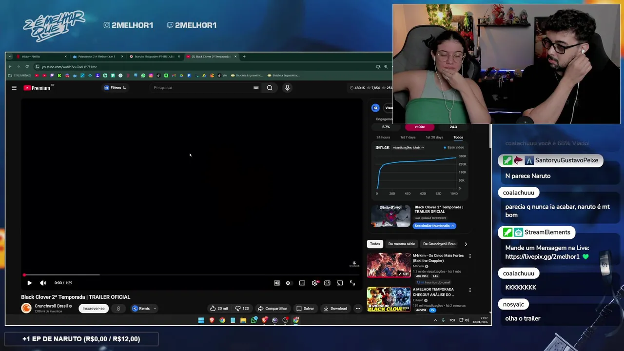
Task: Show more chips with right chevron
Action: pyautogui.click(x=466, y=244)
